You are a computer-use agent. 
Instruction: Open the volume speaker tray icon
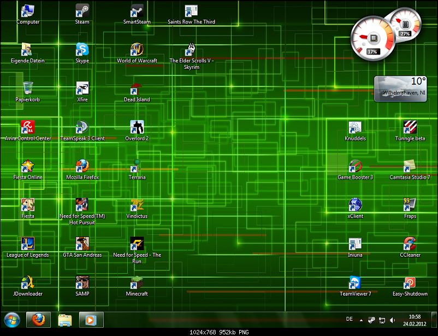coord(392,320)
